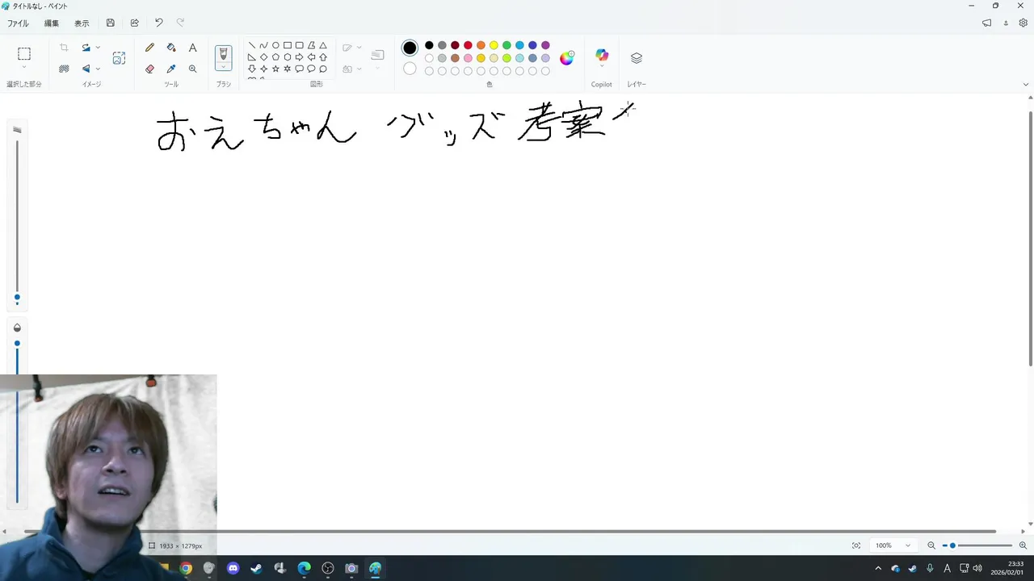Viewport: 1034px width, 581px height.
Task: Select the Fill bucket tool
Action: [x=171, y=48]
